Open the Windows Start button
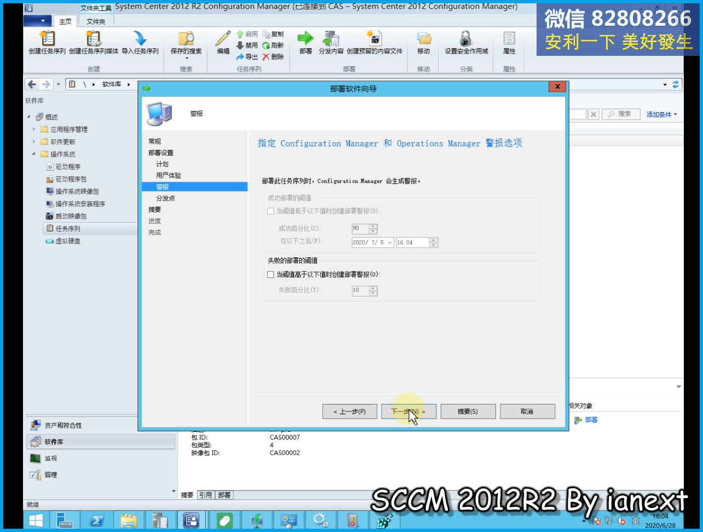The height and width of the screenshot is (532, 703). 36,520
